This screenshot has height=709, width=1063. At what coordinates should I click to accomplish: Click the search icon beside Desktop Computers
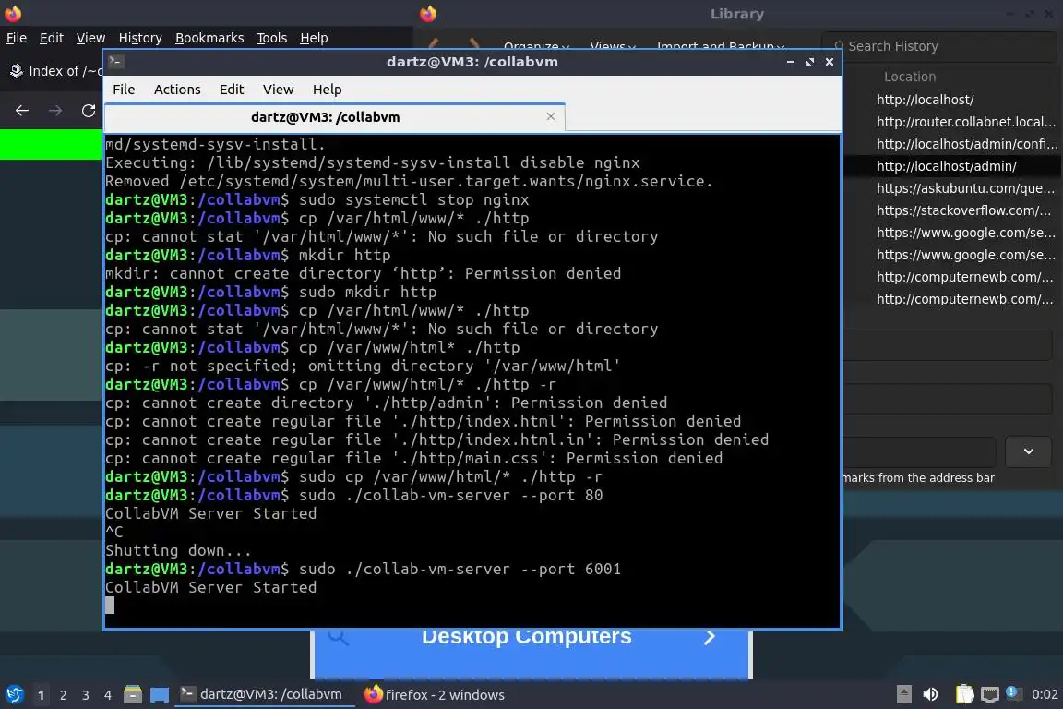coord(338,637)
